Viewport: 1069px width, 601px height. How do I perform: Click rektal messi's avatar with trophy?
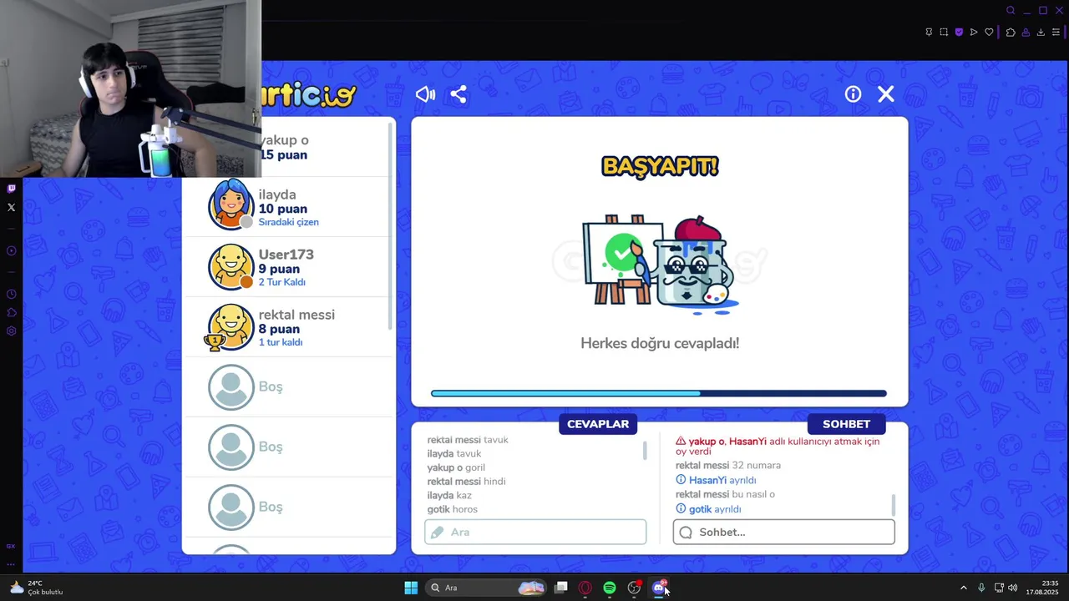(x=230, y=327)
